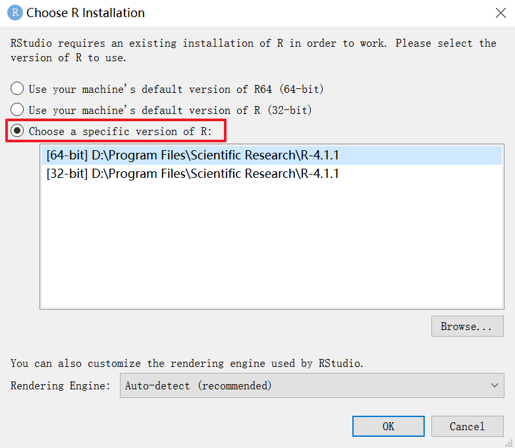Open the Rendering Engine dropdown
515x448 pixels.
point(312,385)
